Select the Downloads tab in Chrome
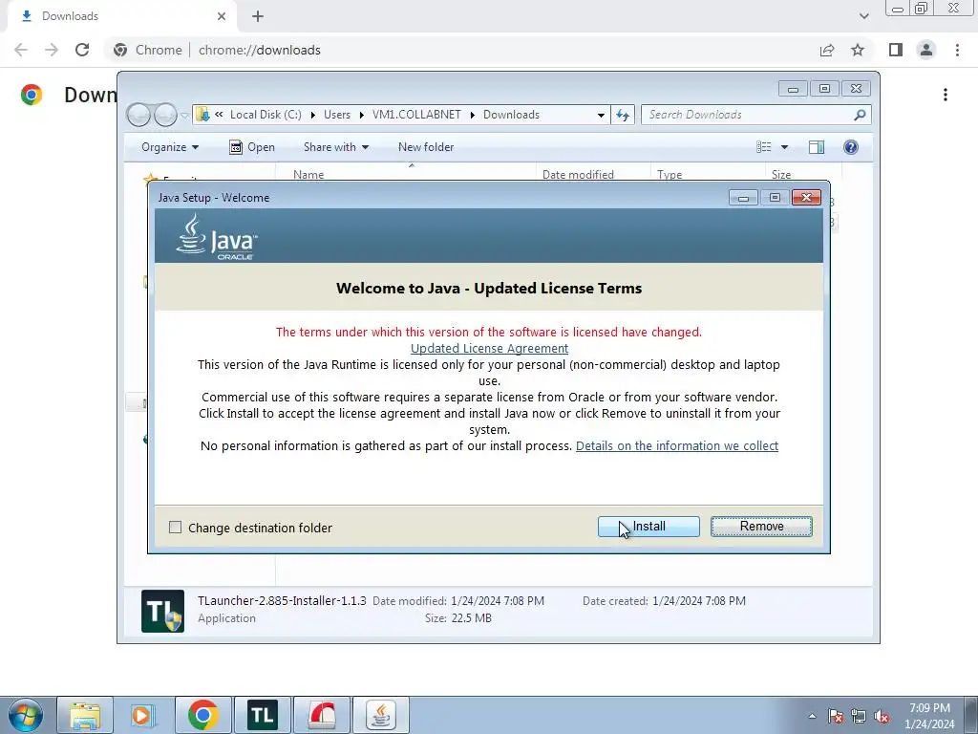This screenshot has width=978, height=734. point(121,16)
